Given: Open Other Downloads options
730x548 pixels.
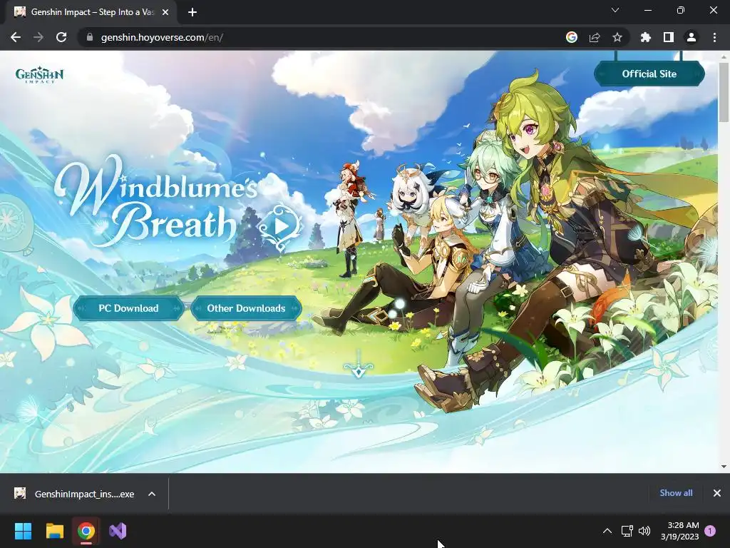Looking at the screenshot, I should (246, 308).
